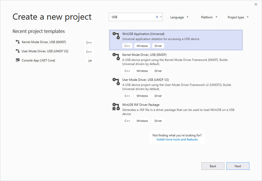Select WinUSB INF Driver Package title

(141, 105)
